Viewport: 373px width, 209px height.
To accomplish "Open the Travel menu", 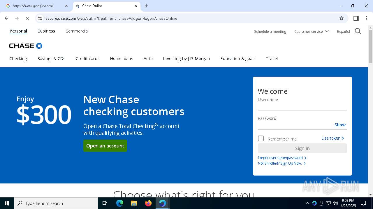I will point(272,59).
